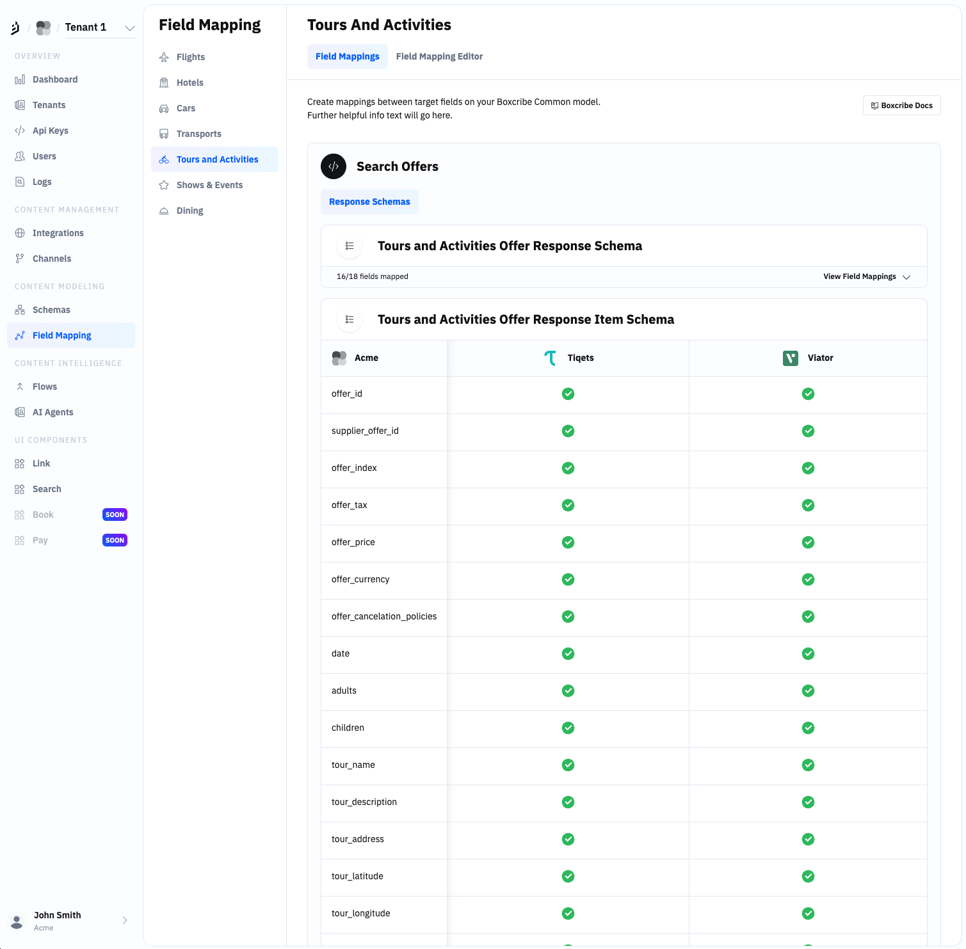Expand View Field Mappings chevron

click(906, 277)
